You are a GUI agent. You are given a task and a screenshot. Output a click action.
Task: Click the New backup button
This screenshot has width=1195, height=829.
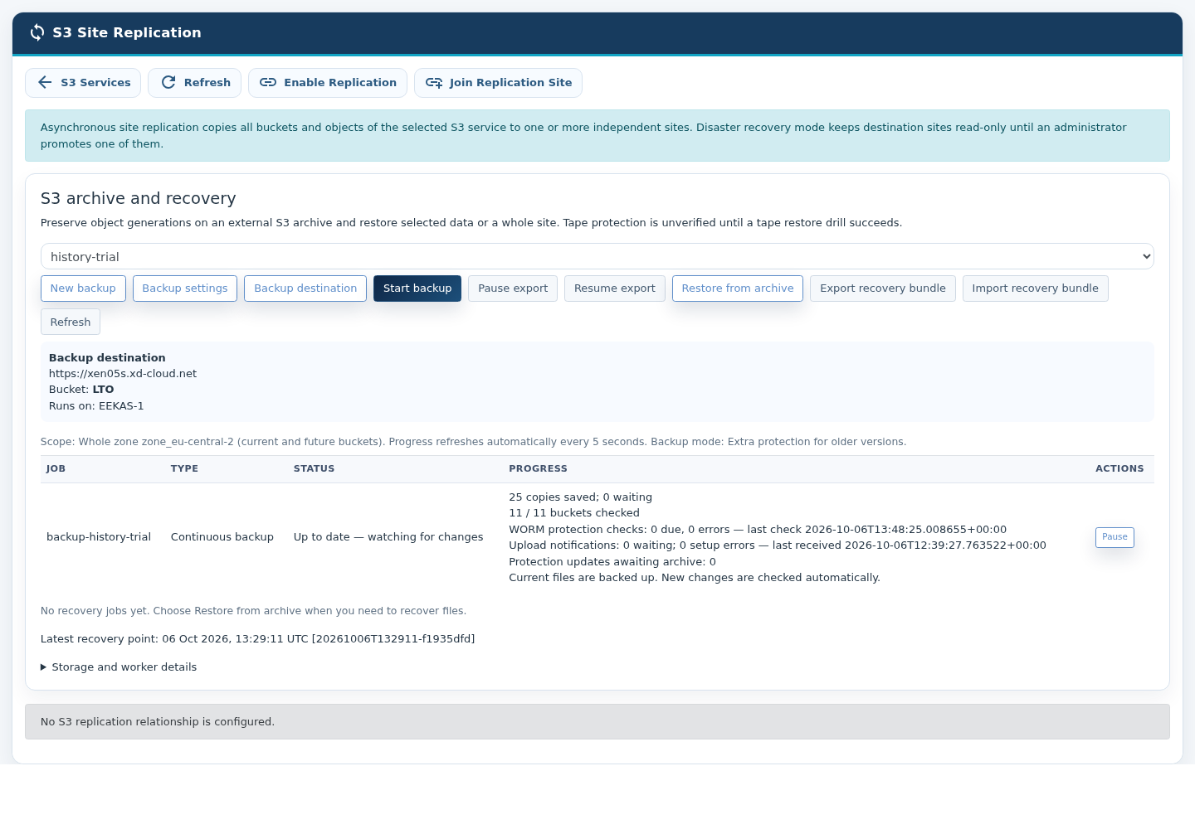(x=83, y=288)
